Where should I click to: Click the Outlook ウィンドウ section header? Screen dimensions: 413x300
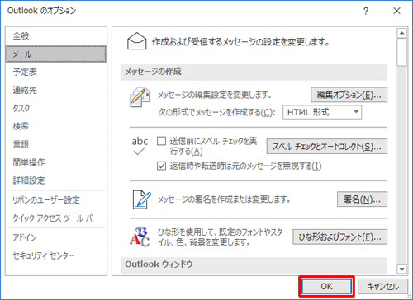point(254,265)
